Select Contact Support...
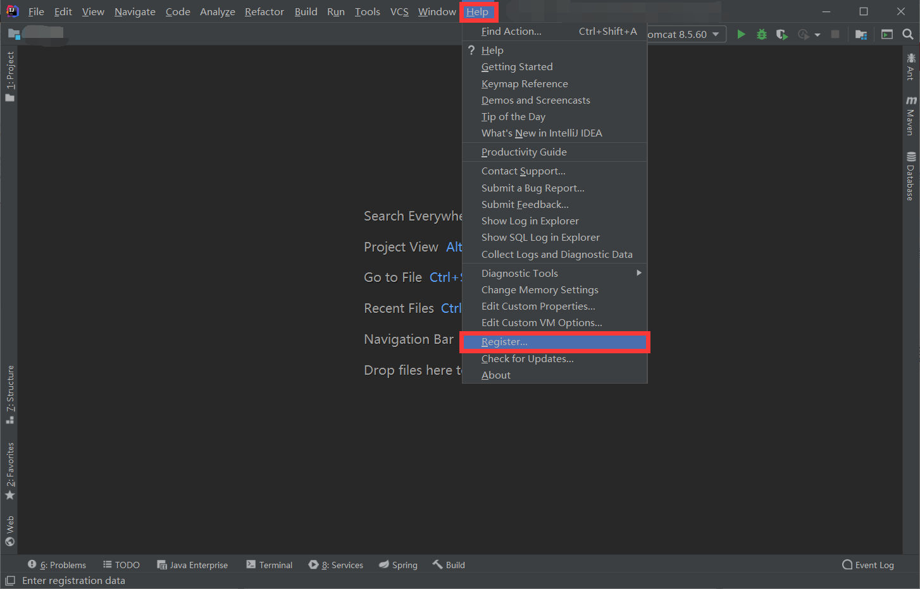Image resolution: width=920 pixels, height=589 pixels. point(555,171)
